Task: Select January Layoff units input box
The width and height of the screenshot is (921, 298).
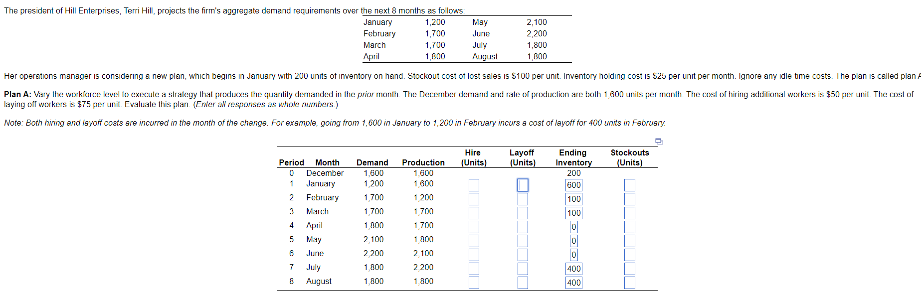Action: point(523,185)
